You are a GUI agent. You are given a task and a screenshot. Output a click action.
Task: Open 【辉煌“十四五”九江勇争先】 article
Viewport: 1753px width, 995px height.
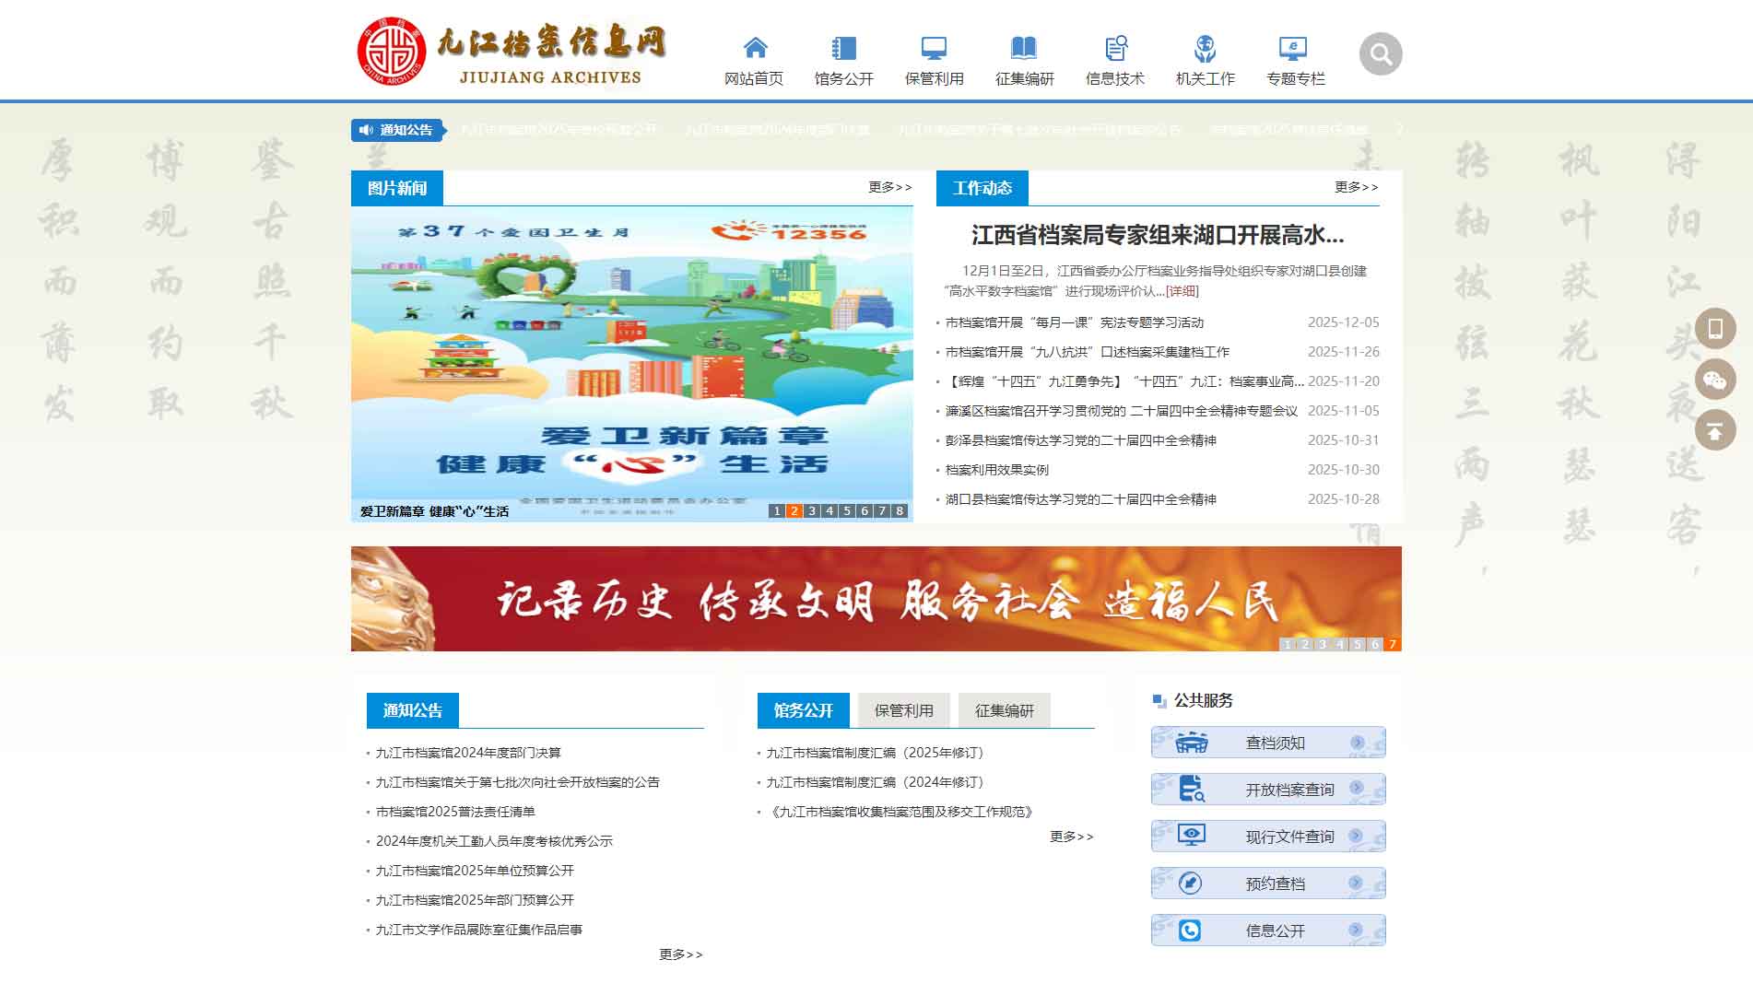point(1124,381)
